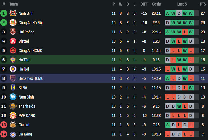Sort table by PTS column header
Image resolution: width=208 pixels, height=140 pixels.
tap(203, 4)
